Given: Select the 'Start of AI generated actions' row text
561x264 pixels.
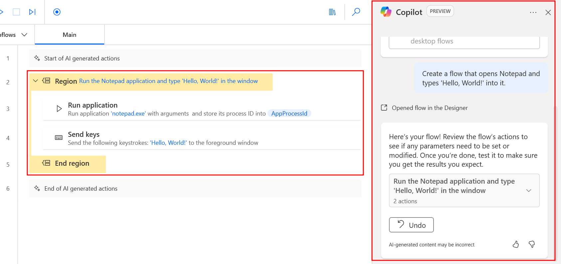Looking at the screenshot, I should click(82, 58).
